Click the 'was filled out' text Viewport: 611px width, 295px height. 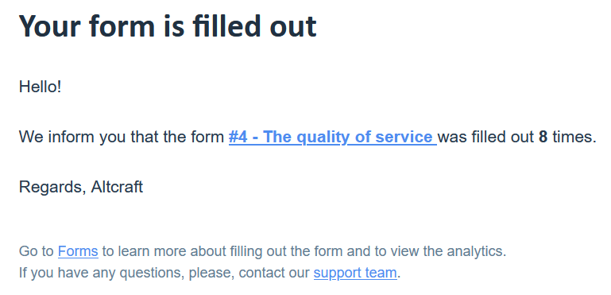tap(485, 137)
